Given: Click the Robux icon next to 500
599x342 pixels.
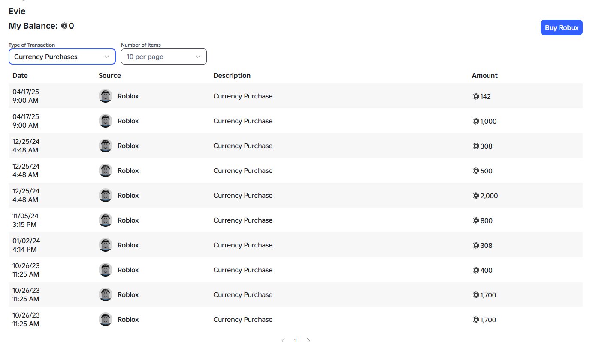Looking at the screenshot, I should 475,171.
